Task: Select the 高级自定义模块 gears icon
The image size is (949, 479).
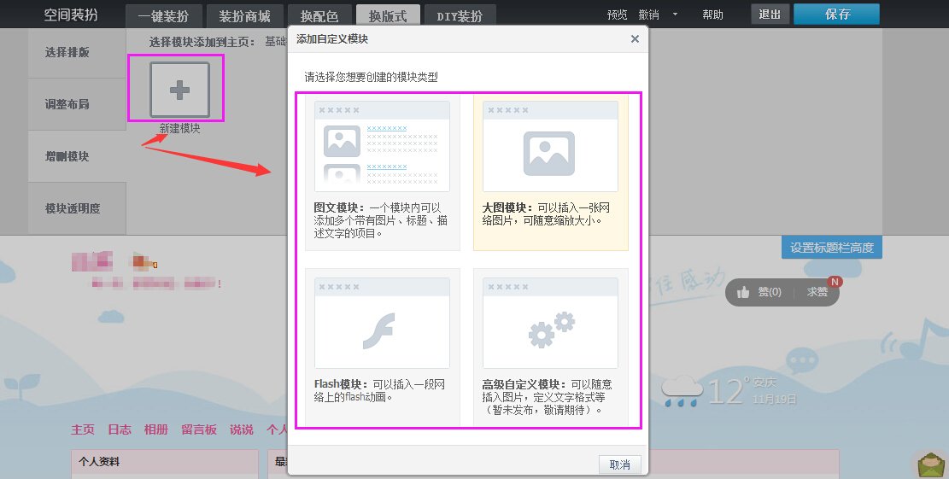Action: pos(551,330)
